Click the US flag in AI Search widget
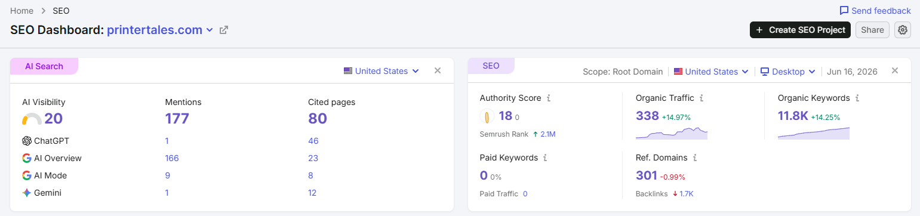 tap(348, 71)
